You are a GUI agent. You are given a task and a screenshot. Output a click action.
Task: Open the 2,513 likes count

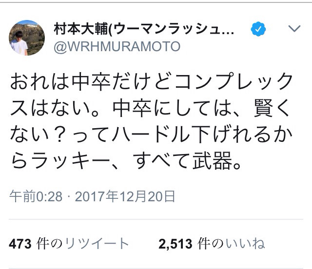pos(175,244)
